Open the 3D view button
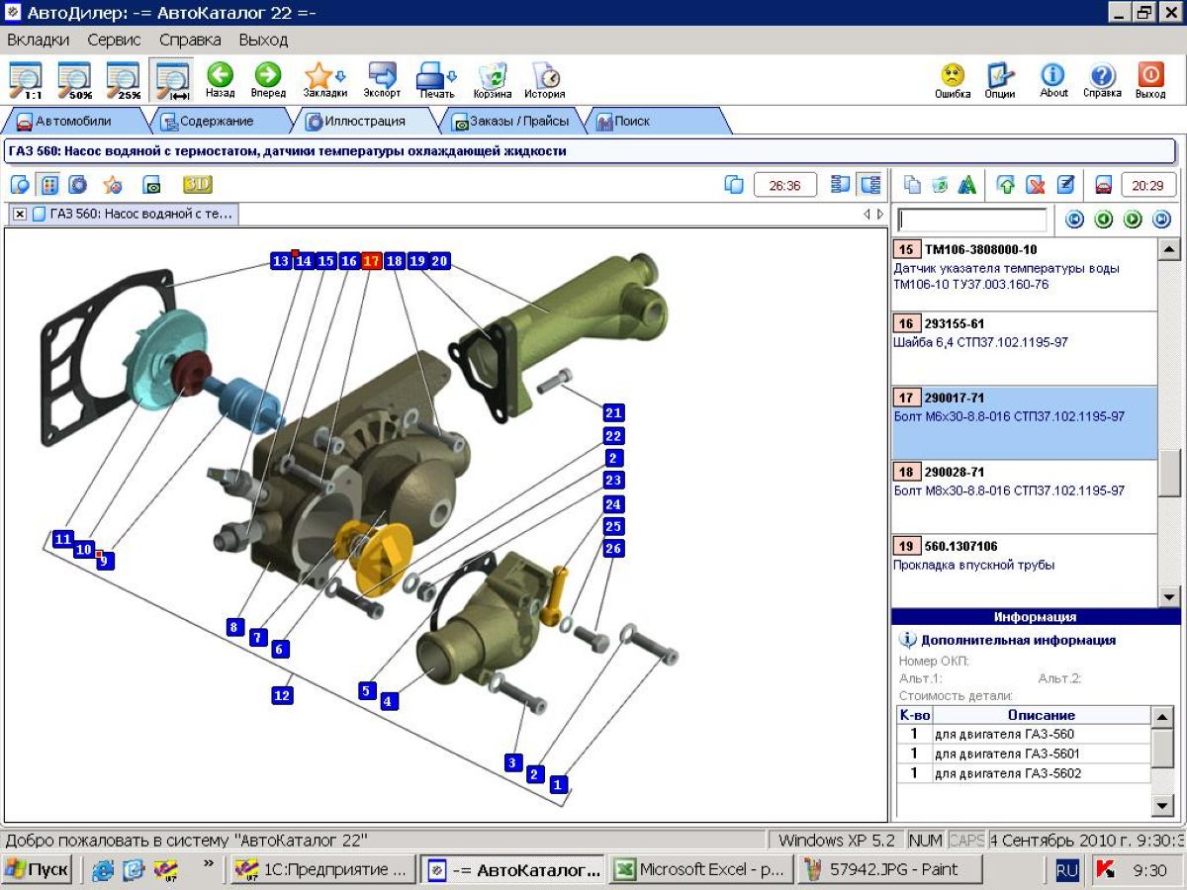This screenshot has height=890, width=1187. coord(197,185)
